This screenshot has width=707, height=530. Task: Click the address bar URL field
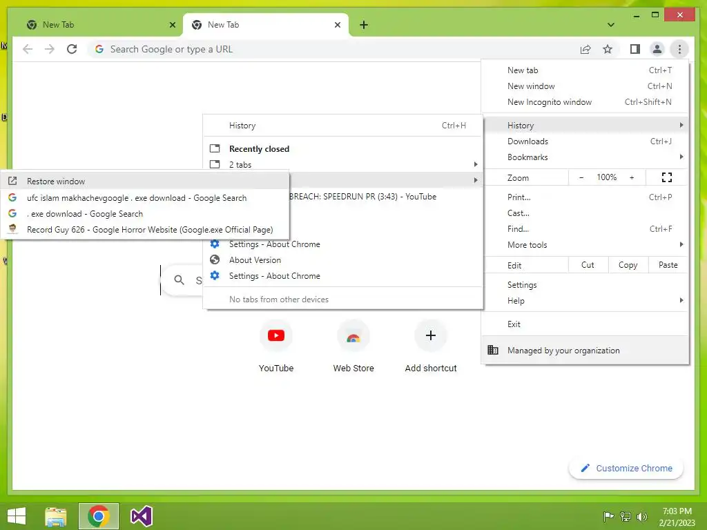(x=333, y=49)
